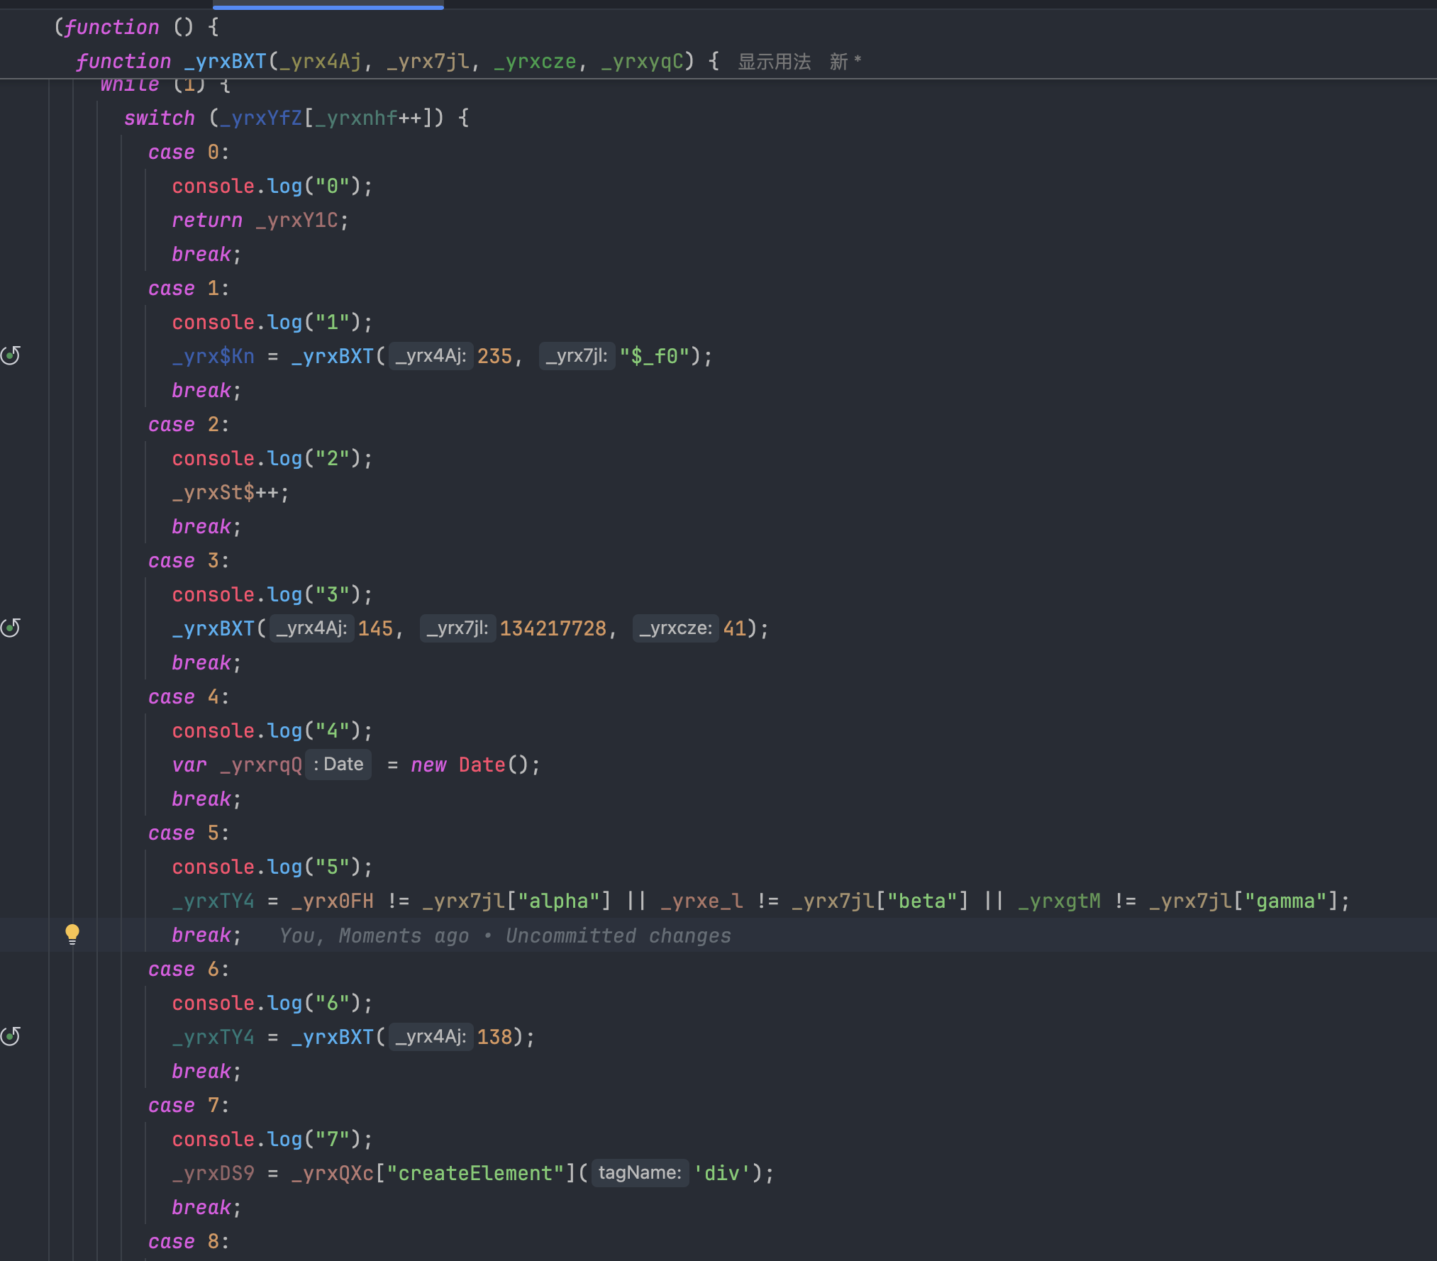The height and width of the screenshot is (1261, 1437).
Task: Click the "createElement" string in case 7
Action: pyautogui.click(x=475, y=1173)
